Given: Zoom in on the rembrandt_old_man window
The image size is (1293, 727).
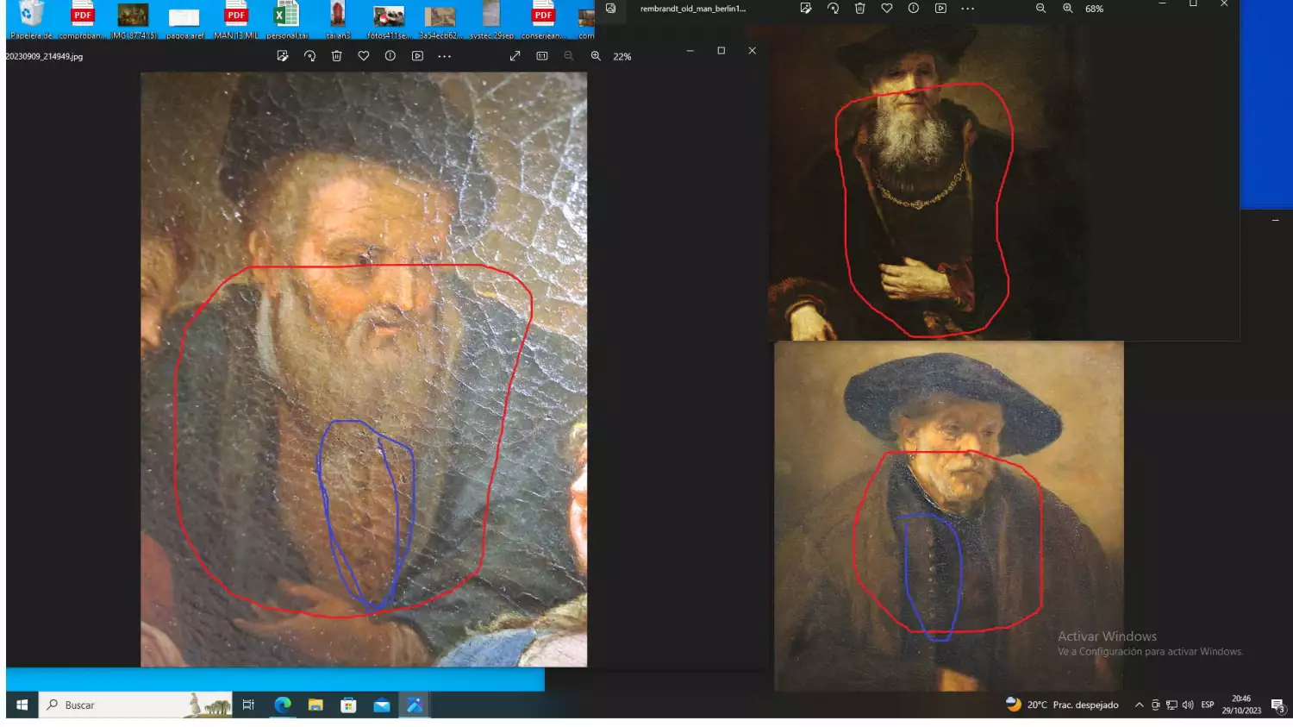Looking at the screenshot, I should click(x=1068, y=9).
